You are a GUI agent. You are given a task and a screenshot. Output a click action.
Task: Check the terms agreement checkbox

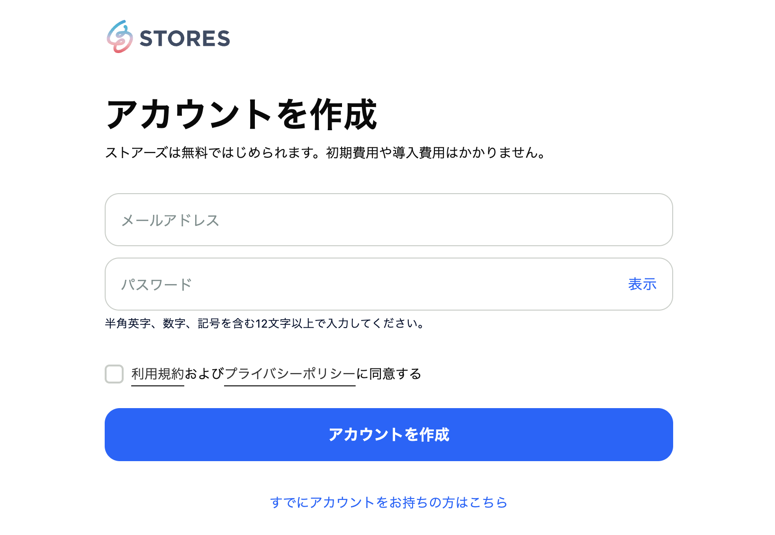point(114,374)
